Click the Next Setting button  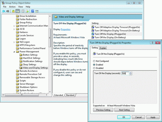pyautogui.click(x=124, y=110)
